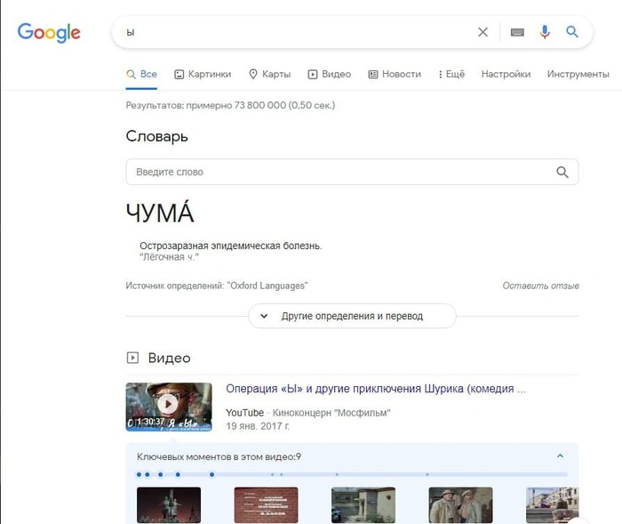Image resolution: width=622 pixels, height=524 pixels.
Task: Switch to the Карты tab
Action: point(270,75)
